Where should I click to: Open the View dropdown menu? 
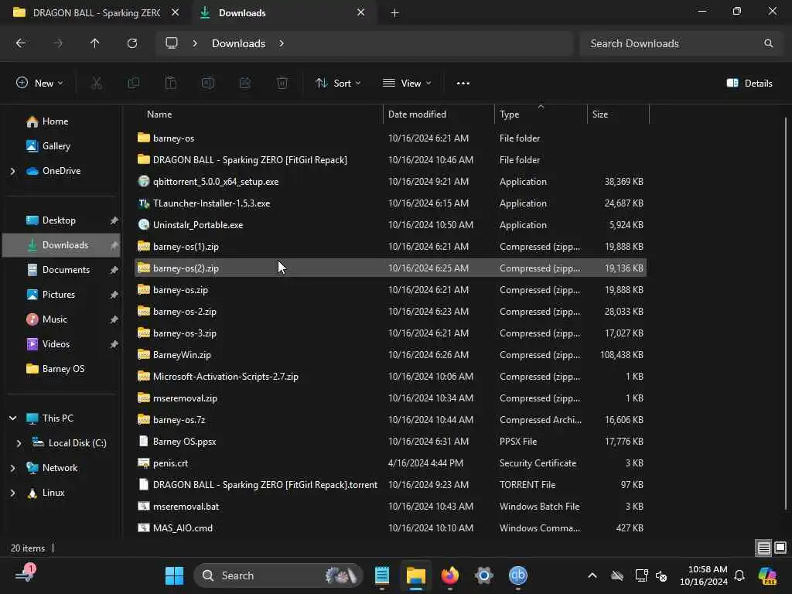pyautogui.click(x=407, y=84)
